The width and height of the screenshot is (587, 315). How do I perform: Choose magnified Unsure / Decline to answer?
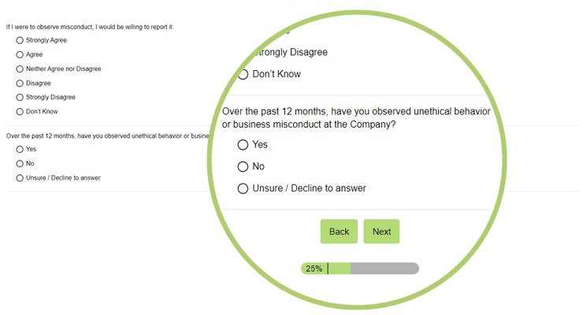tap(243, 188)
